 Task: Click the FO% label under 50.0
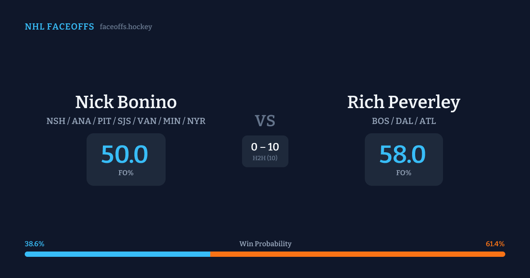tap(126, 173)
